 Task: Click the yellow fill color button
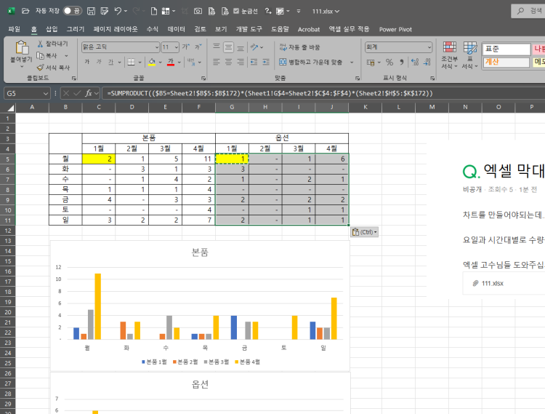click(150, 62)
